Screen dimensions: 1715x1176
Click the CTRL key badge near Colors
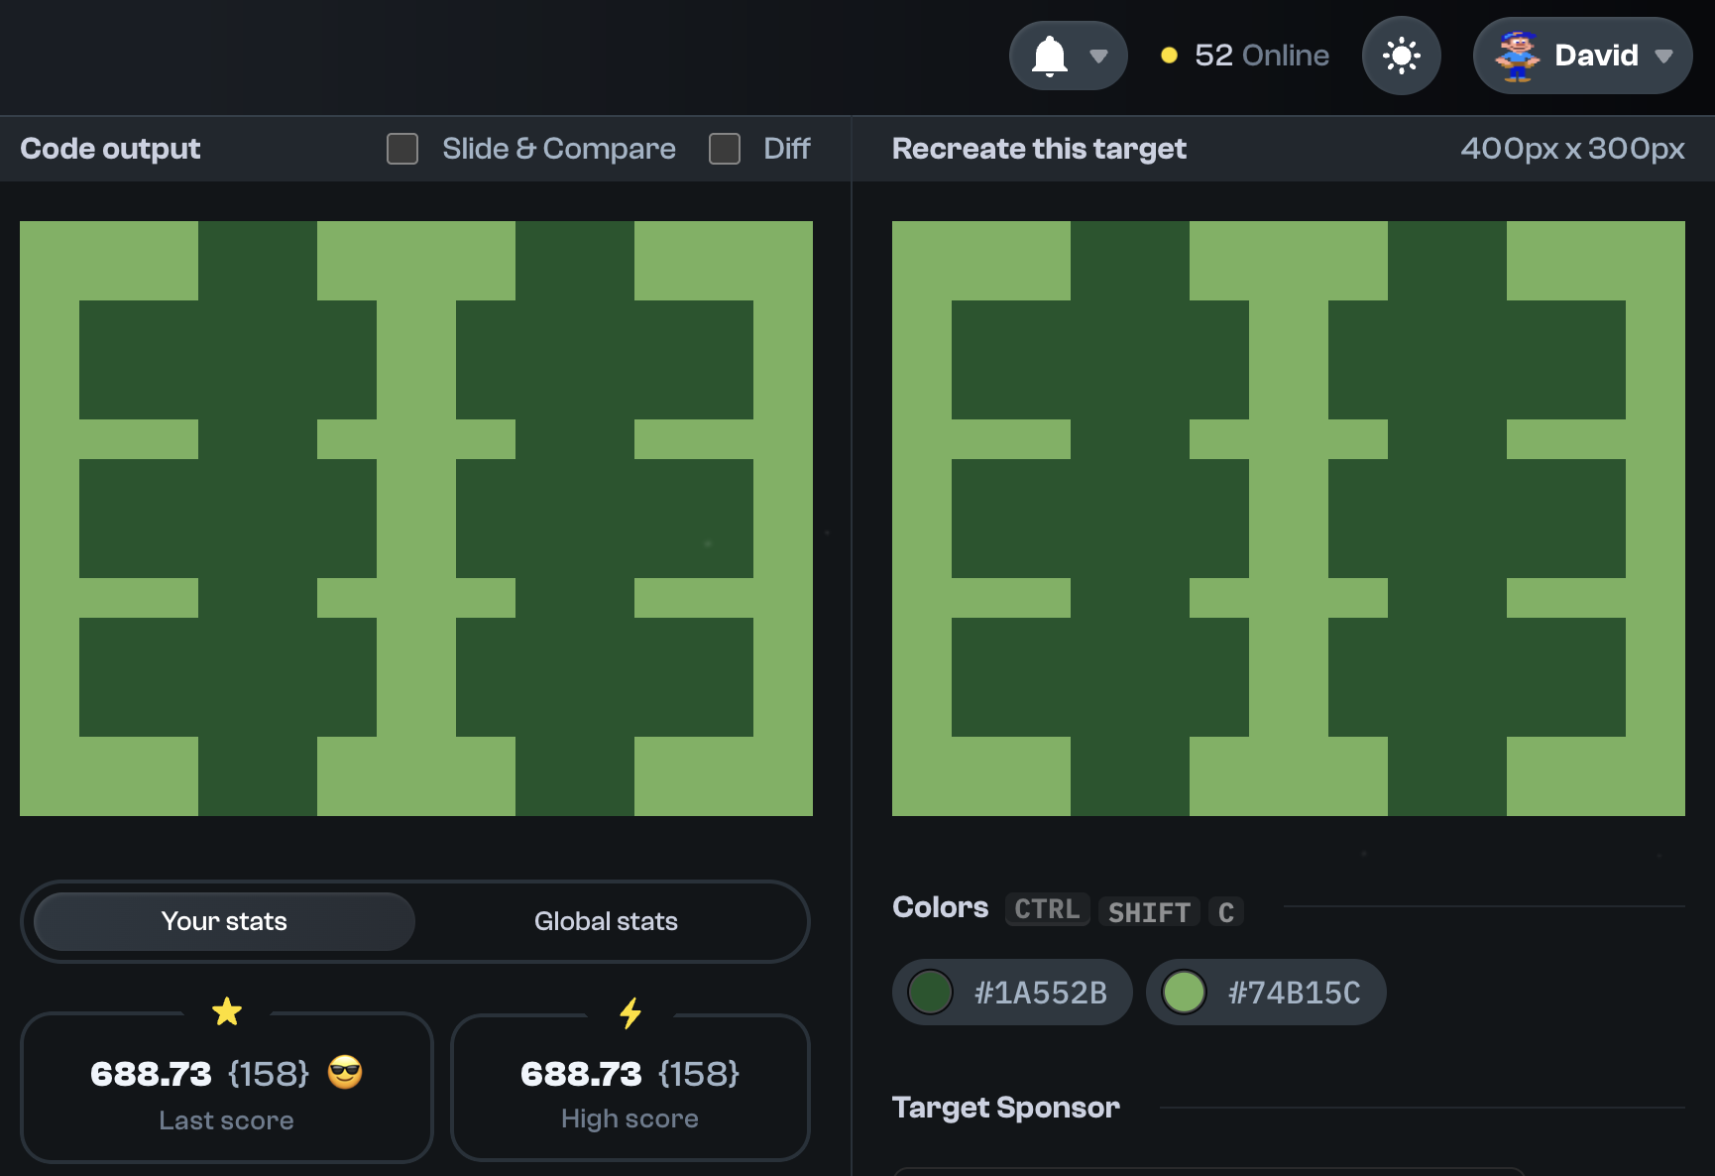tap(1047, 909)
